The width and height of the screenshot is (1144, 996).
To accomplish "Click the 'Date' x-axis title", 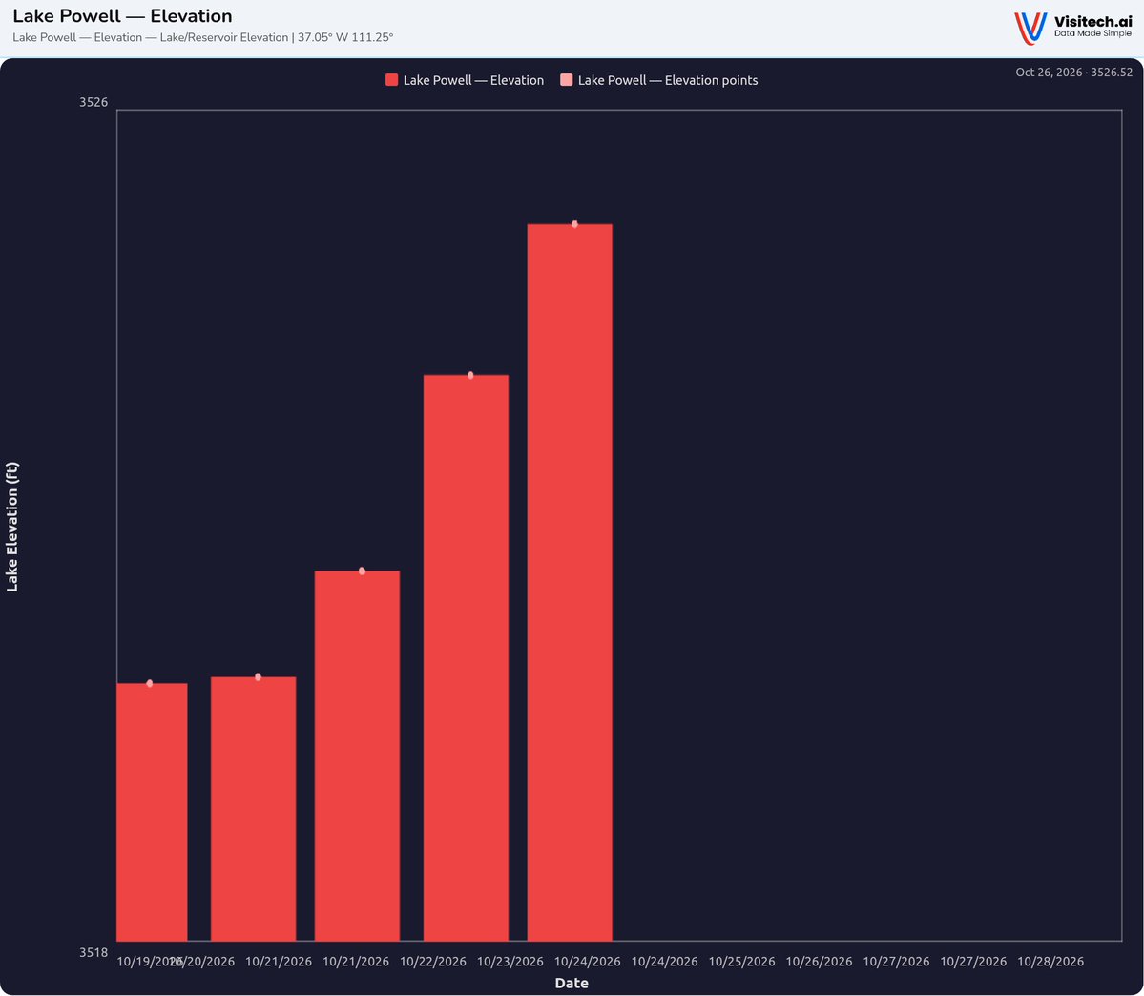I will (572, 983).
